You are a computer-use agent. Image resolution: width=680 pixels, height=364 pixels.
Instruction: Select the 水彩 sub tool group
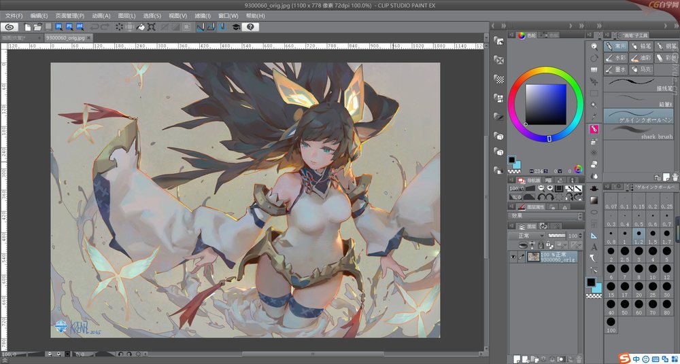pyautogui.click(x=616, y=57)
